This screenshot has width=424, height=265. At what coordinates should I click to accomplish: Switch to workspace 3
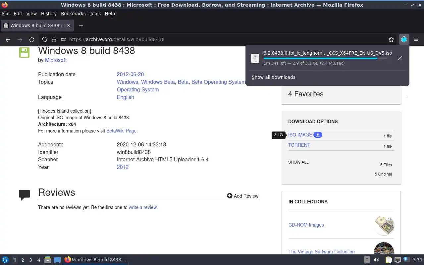(30, 260)
